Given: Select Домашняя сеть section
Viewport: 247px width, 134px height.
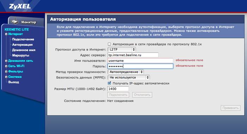Looking at the screenshot, I should click(20, 60).
